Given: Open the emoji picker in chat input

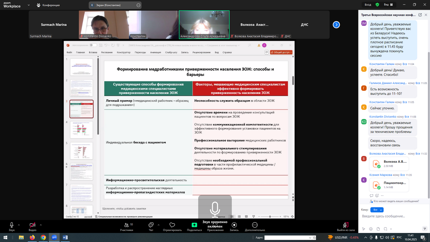Looking at the screenshot, I should (371, 229).
